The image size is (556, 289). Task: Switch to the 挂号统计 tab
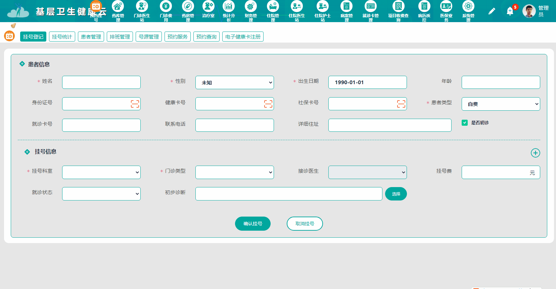pos(62,37)
